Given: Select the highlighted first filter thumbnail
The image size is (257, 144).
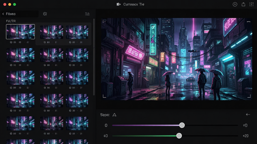Looking at the screenshot, I should coord(21,32).
